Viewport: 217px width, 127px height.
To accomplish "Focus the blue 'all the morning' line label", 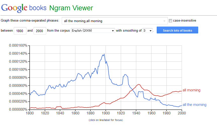I will (x=194, y=105).
